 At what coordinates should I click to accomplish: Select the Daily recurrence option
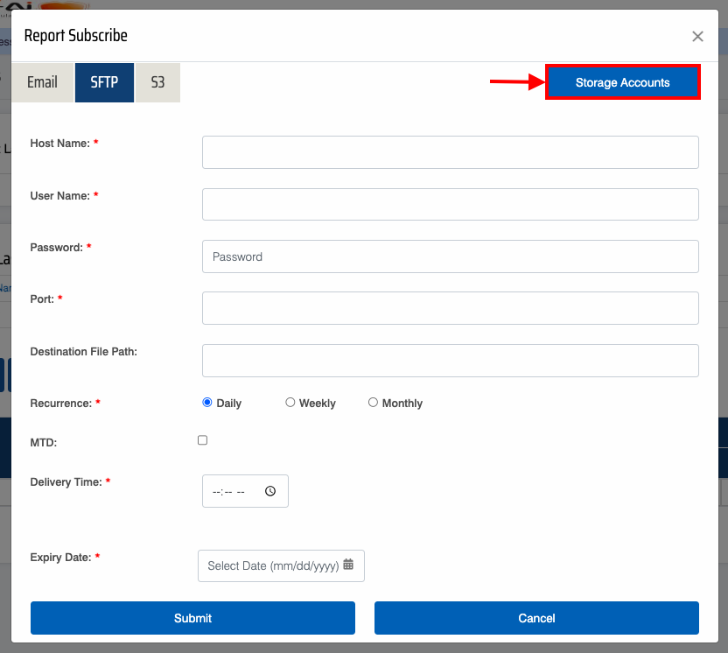click(x=207, y=403)
